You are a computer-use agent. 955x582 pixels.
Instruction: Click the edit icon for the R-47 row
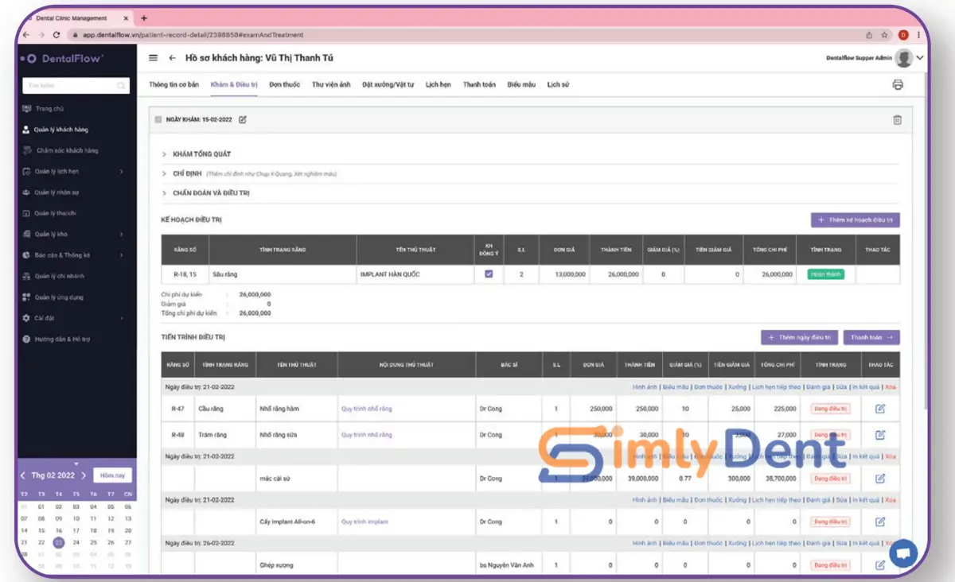click(879, 409)
